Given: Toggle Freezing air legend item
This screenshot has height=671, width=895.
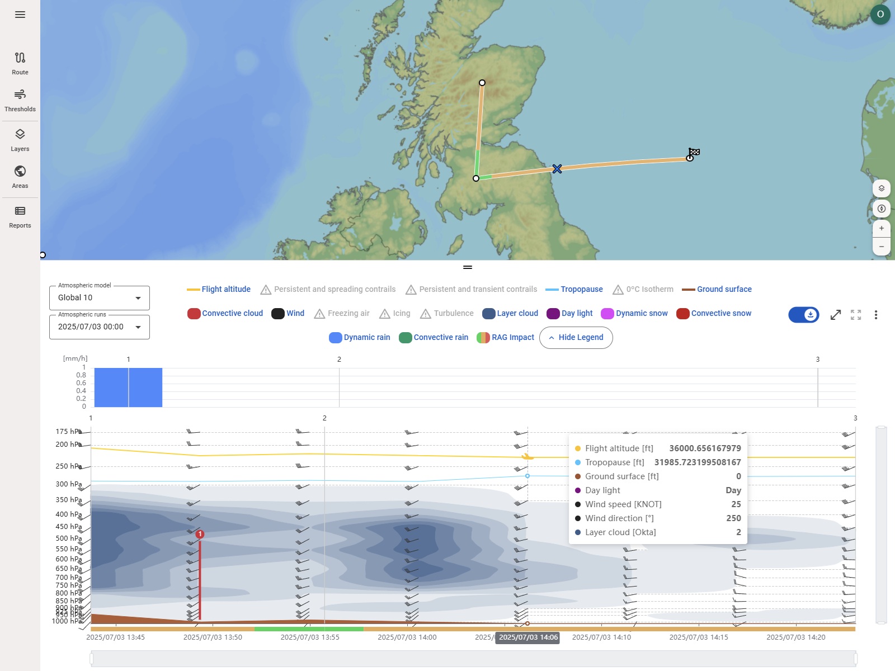Looking at the screenshot, I should coord(341,313).
